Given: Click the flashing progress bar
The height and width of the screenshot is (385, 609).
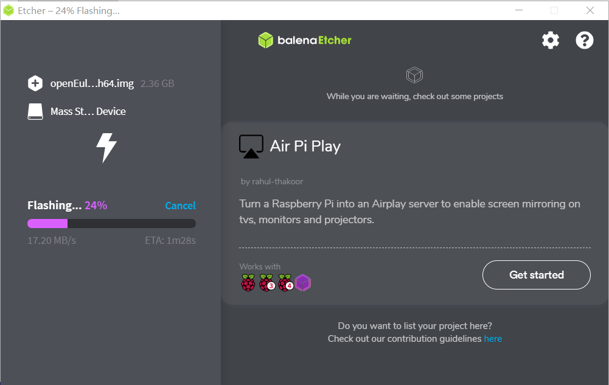Looking at the screenshot, I should click(111, 223).
